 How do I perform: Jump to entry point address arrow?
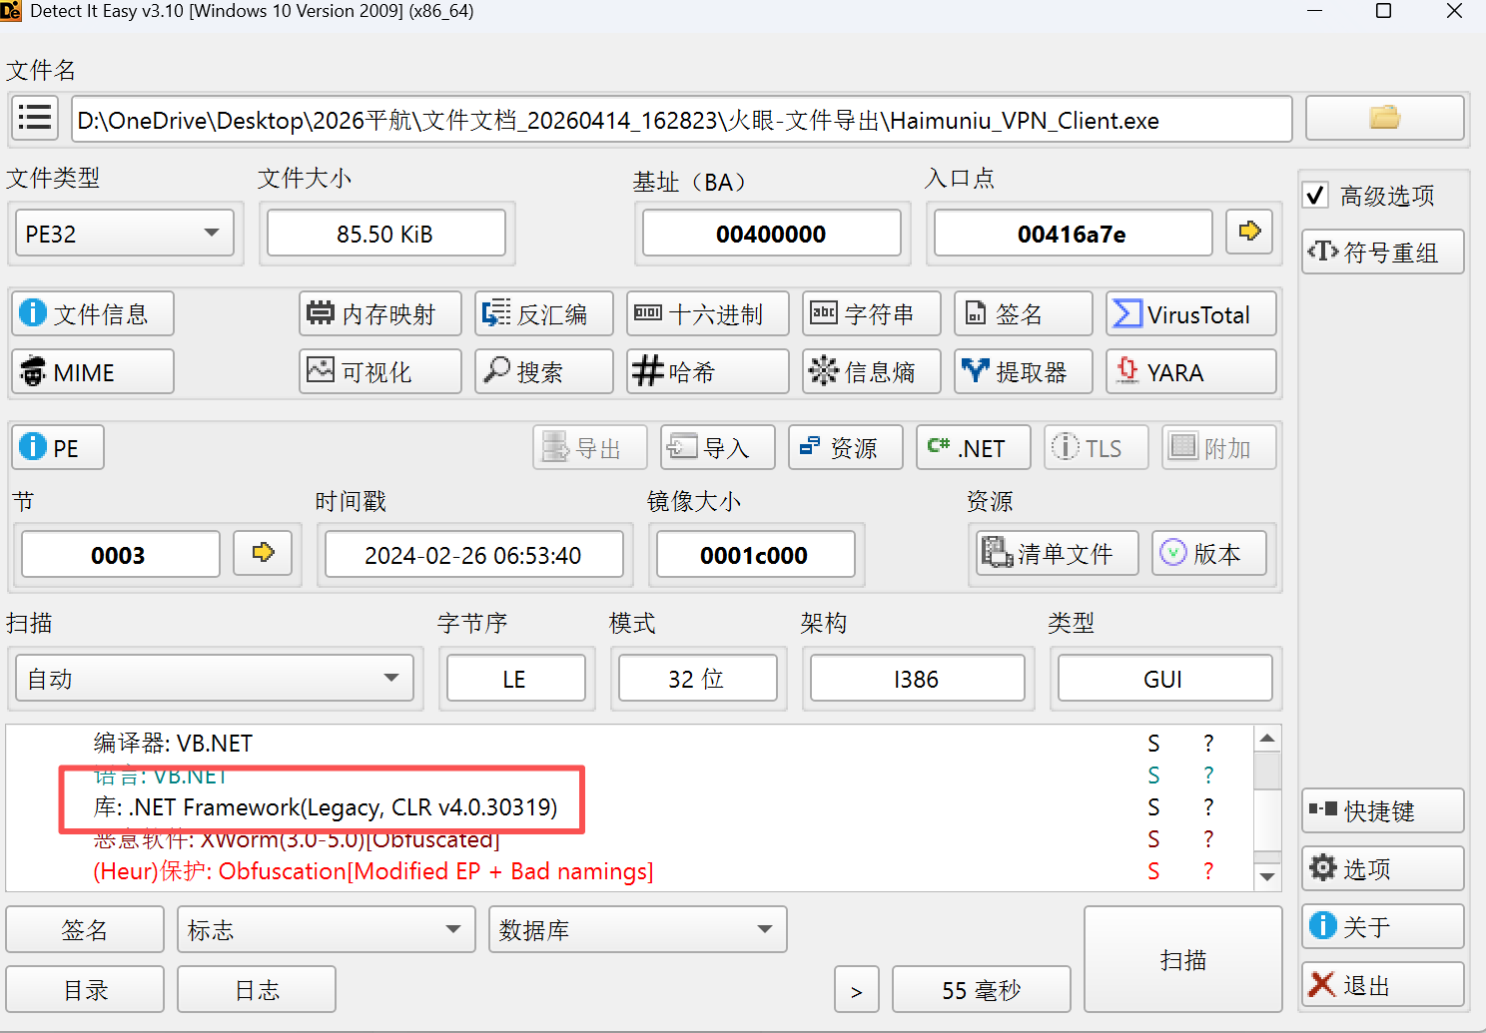tap(1249, 233)
